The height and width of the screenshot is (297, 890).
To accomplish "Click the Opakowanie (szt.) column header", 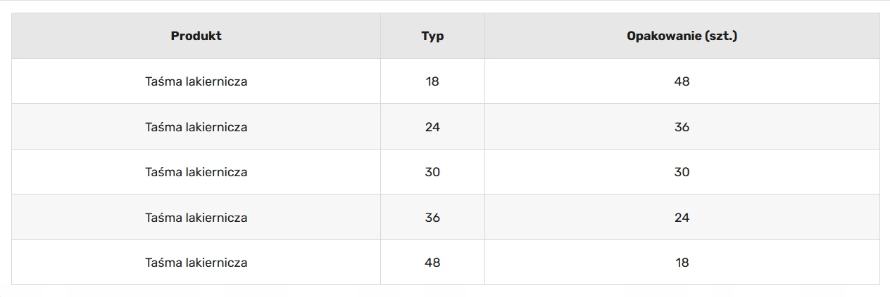I will tap(682, 36).
